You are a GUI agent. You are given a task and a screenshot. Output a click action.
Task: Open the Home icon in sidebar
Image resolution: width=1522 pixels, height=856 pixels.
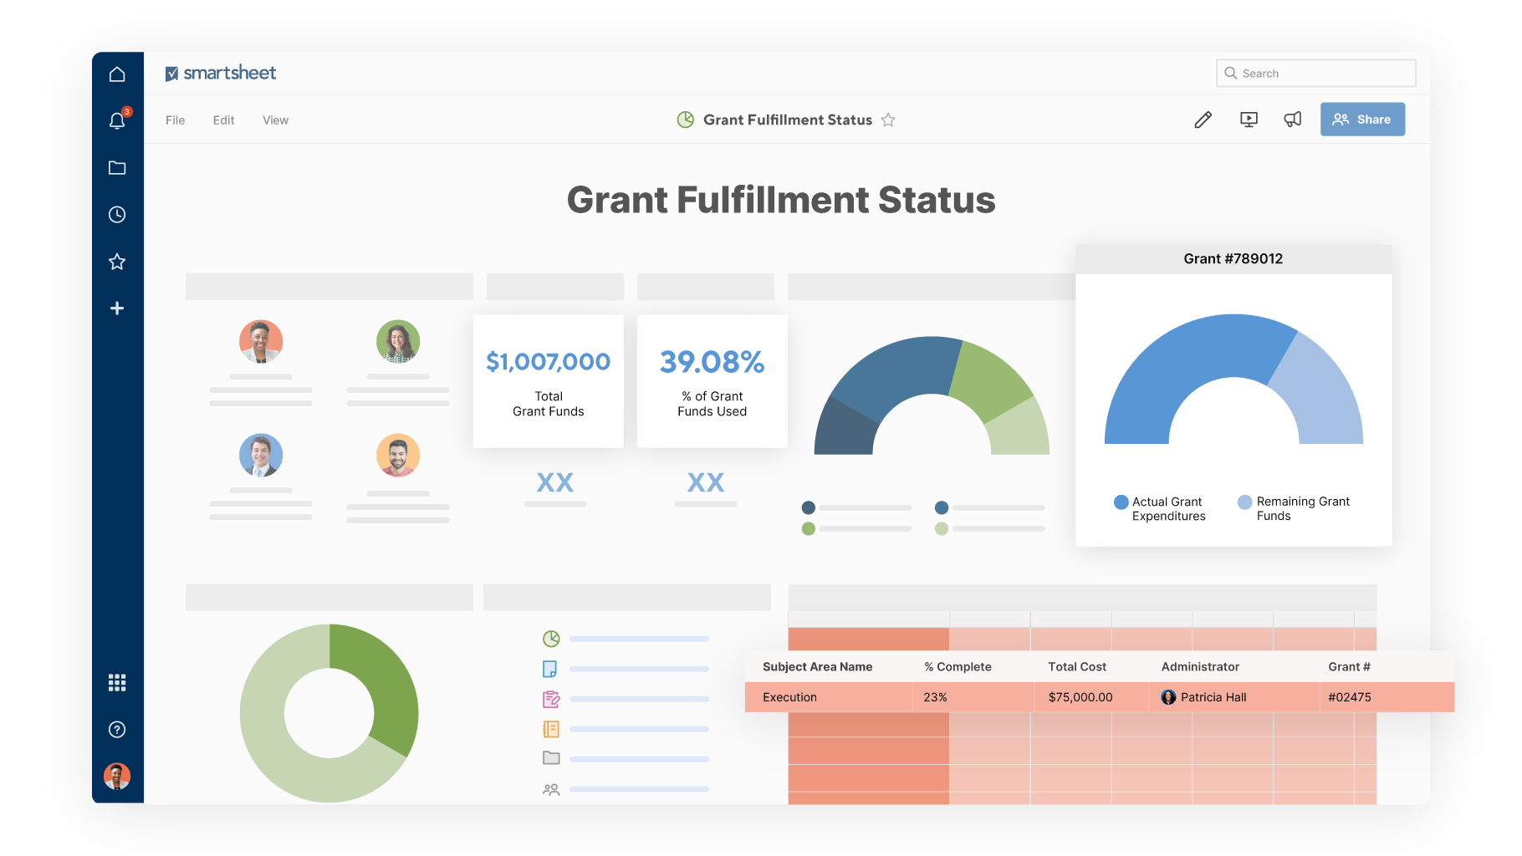click(117, 74)
